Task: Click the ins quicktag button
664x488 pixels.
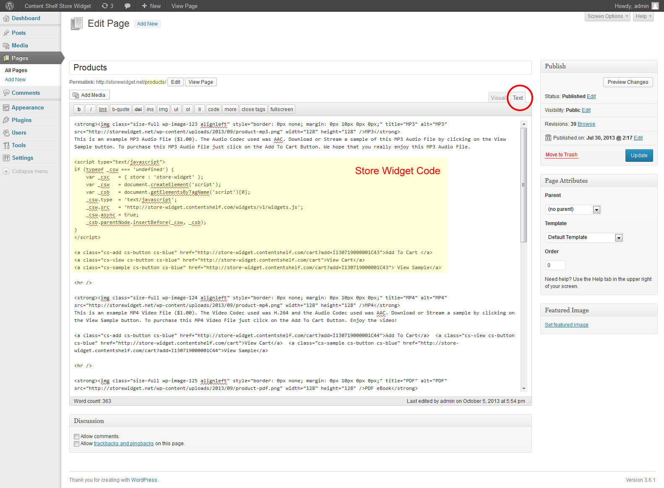Action: (150, 109)
